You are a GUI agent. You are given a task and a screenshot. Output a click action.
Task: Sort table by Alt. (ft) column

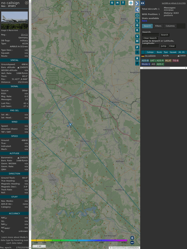pyautogui.click(x=182, y=52)
